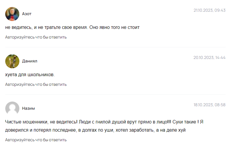Click the divider line above Назим's comment
The height and width of the screenshot is (143, 235).
(115, 94)
